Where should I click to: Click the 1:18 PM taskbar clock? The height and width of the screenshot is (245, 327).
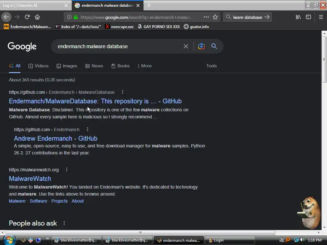point(315,240)
